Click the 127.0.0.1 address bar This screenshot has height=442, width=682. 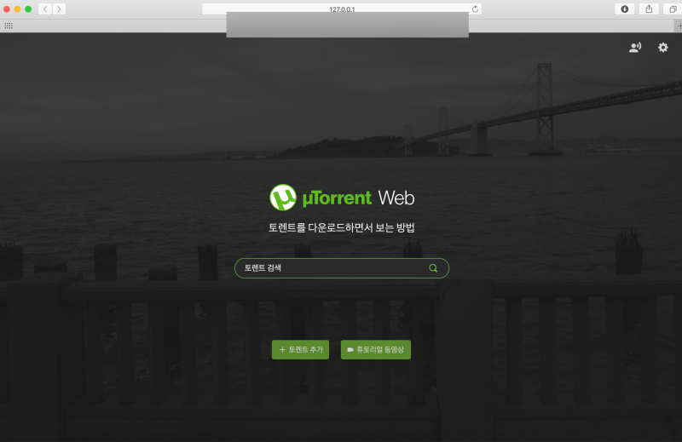point(342,9)
